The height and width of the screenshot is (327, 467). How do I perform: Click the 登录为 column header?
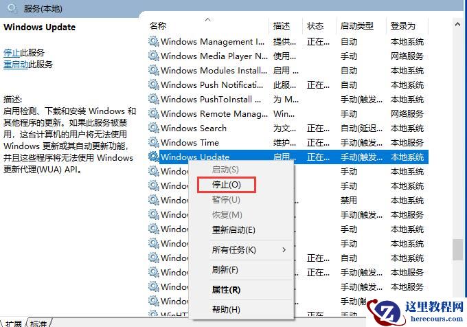tap(402, 26)
